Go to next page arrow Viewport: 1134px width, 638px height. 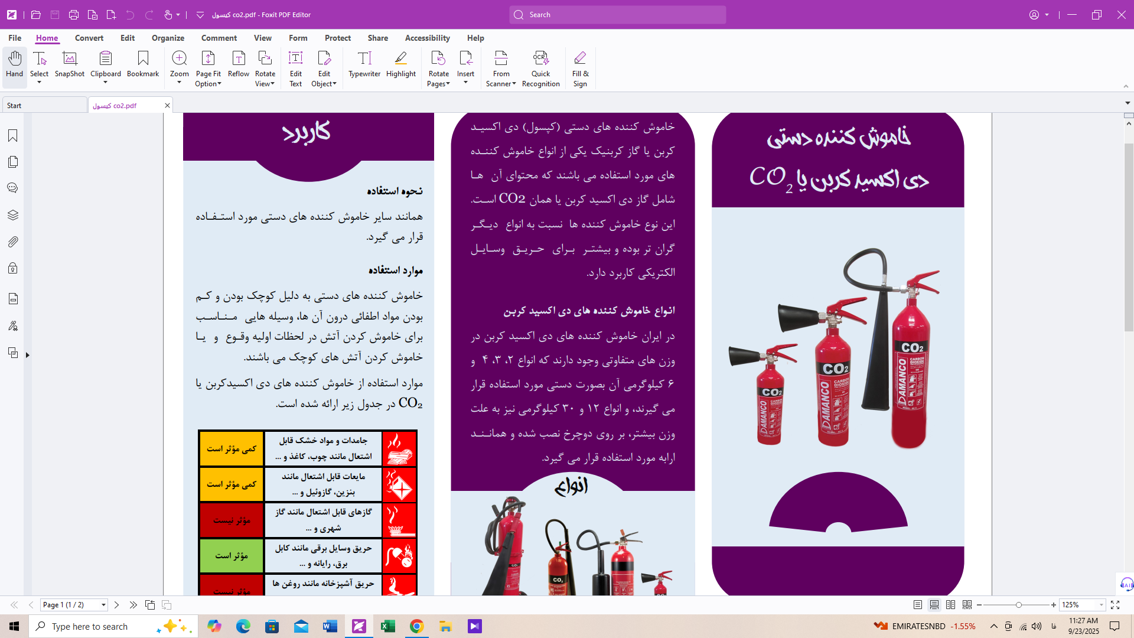point(116,605)
